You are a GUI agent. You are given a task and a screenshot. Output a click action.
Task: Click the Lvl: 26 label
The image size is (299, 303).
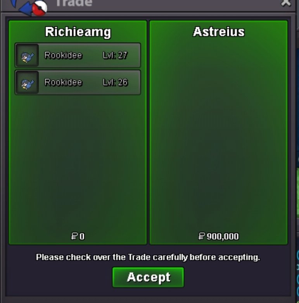tap(115, 82)
